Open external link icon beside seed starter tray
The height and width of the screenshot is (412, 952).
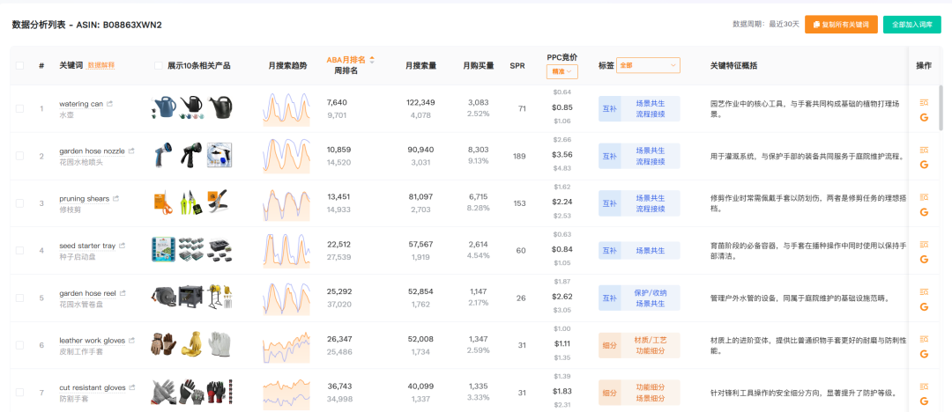[x=122, y=246]
